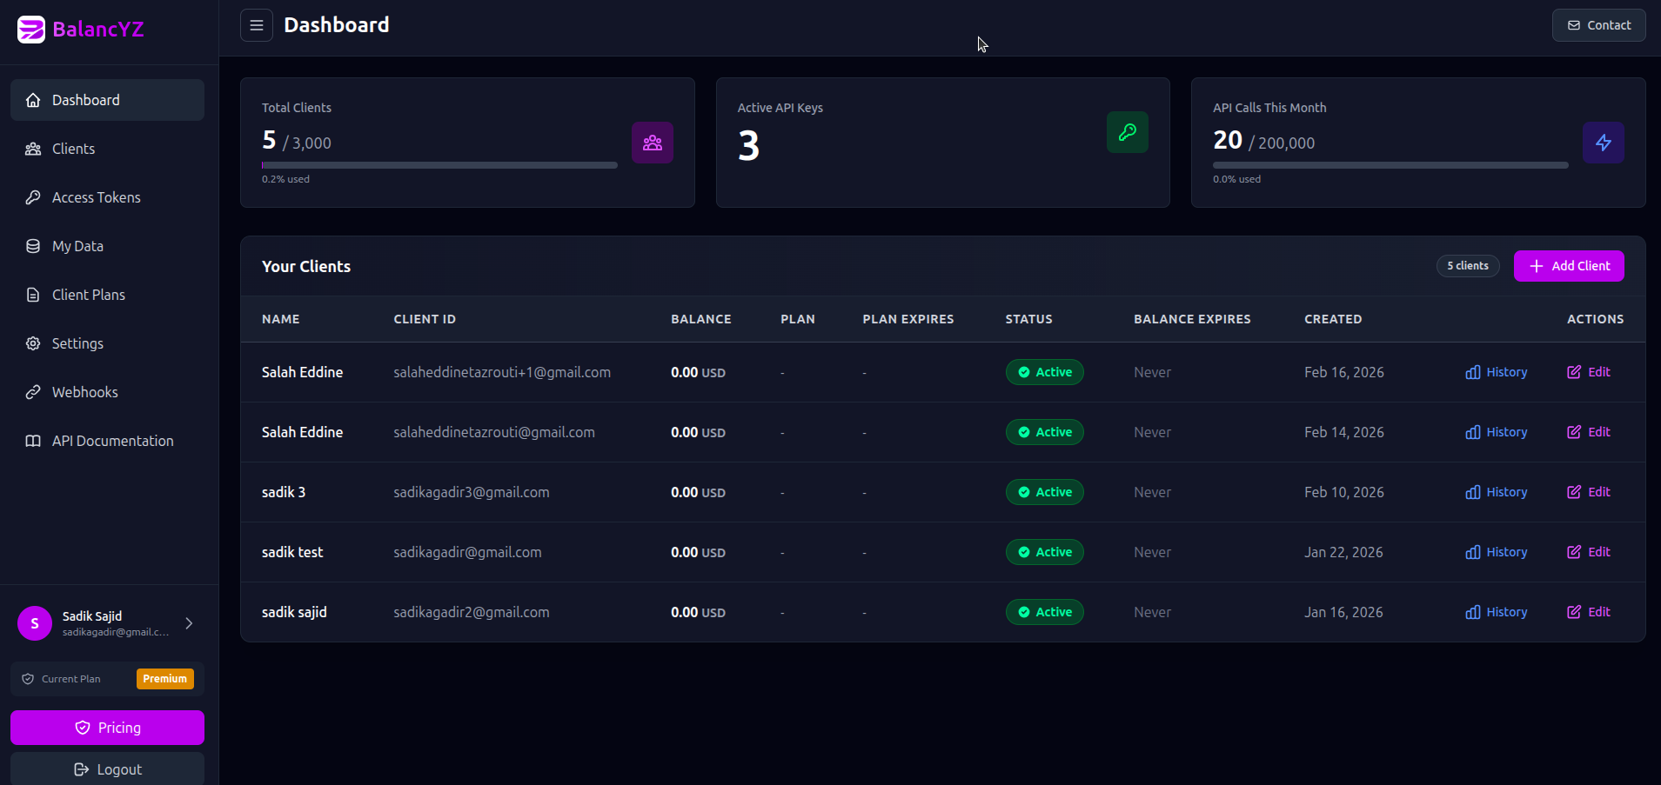Click the Dashboard page title
Image resolution: width=1661 pixels, height=785 pixels.
[337, 25]
